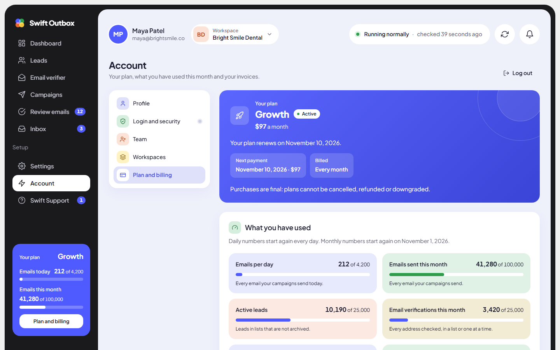Click the Swift Support help icon
The height and width of the screenshot is (350, 560).
(22, 200)
